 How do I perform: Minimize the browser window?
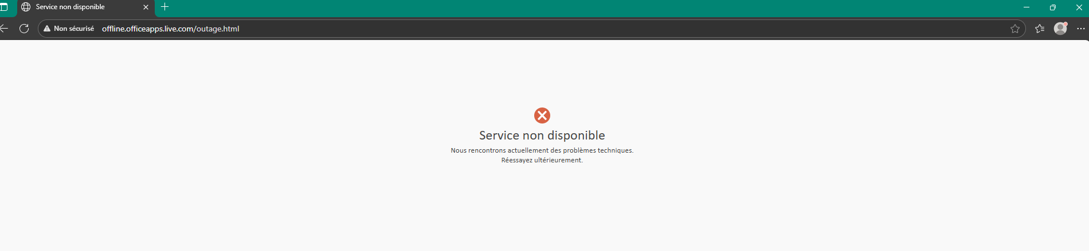pos(1027,7)
